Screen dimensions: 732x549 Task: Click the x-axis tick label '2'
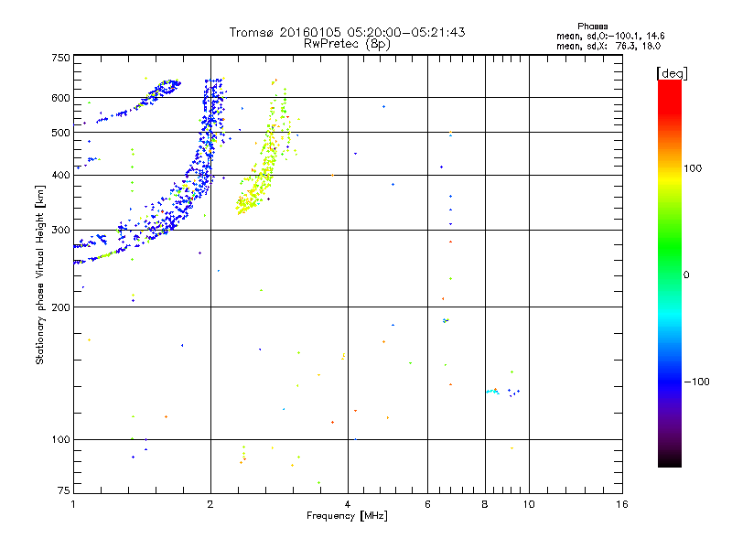pos(210,504)
